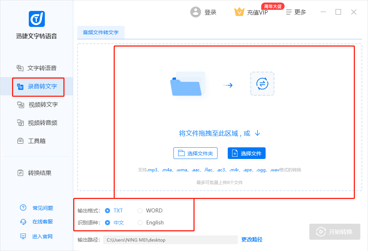Open the 工具箱 toolbox icon
368x251 pixels.
point(20,141)
